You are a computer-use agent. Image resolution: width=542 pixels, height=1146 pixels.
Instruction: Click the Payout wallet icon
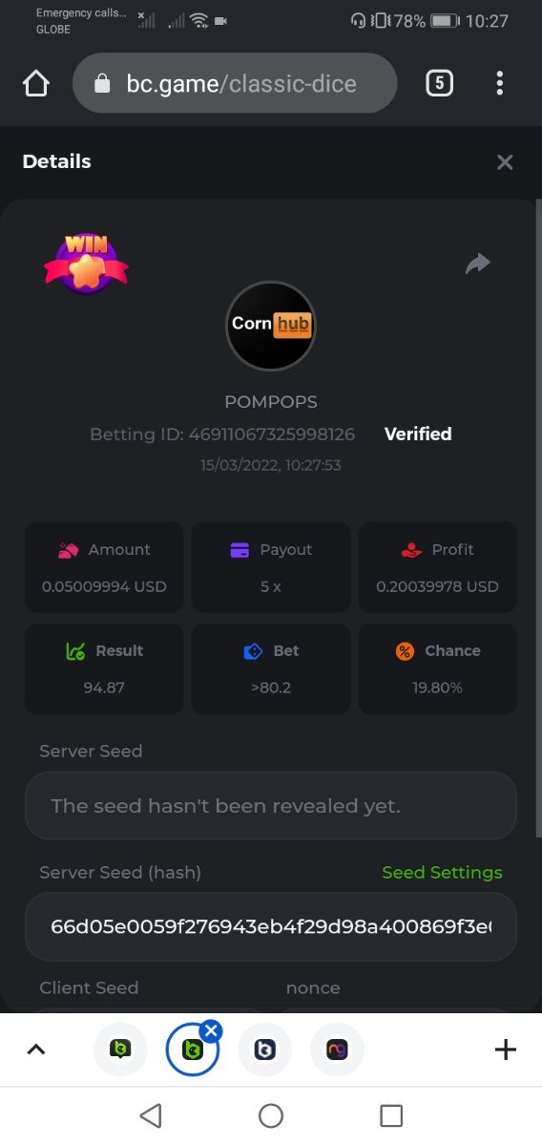(240, 550)
